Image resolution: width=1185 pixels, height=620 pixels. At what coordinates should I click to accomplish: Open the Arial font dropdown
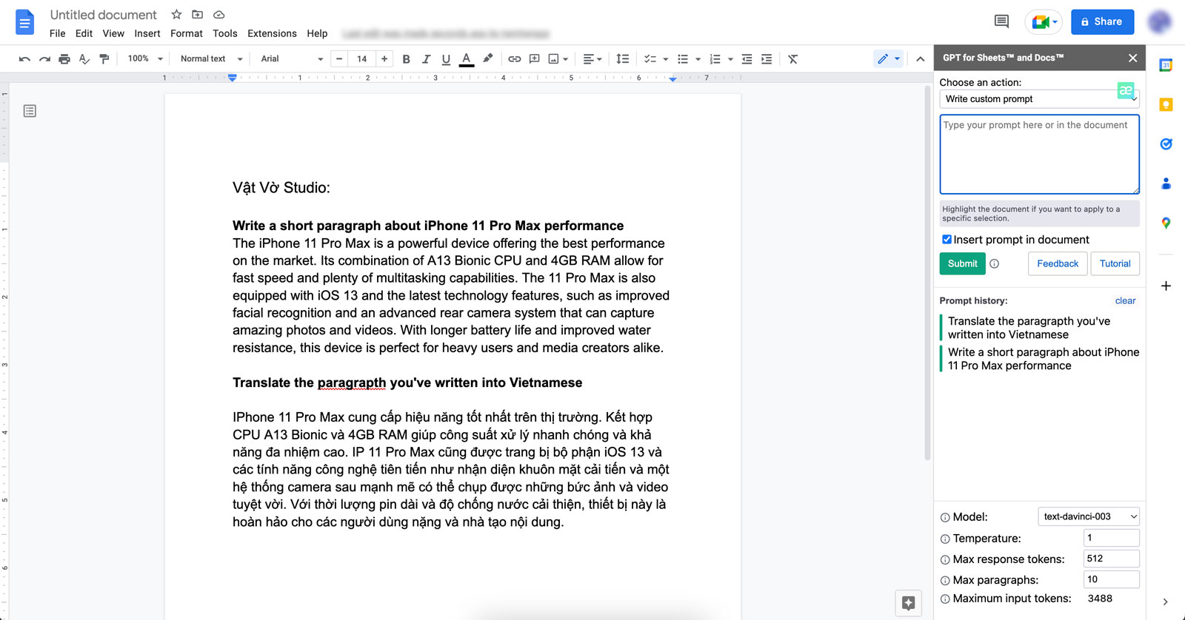click(x=292, y=59)
